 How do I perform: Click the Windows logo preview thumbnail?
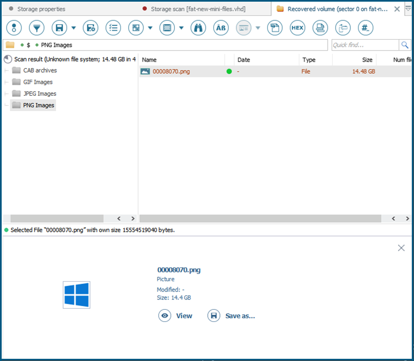(x=76, y=294)
